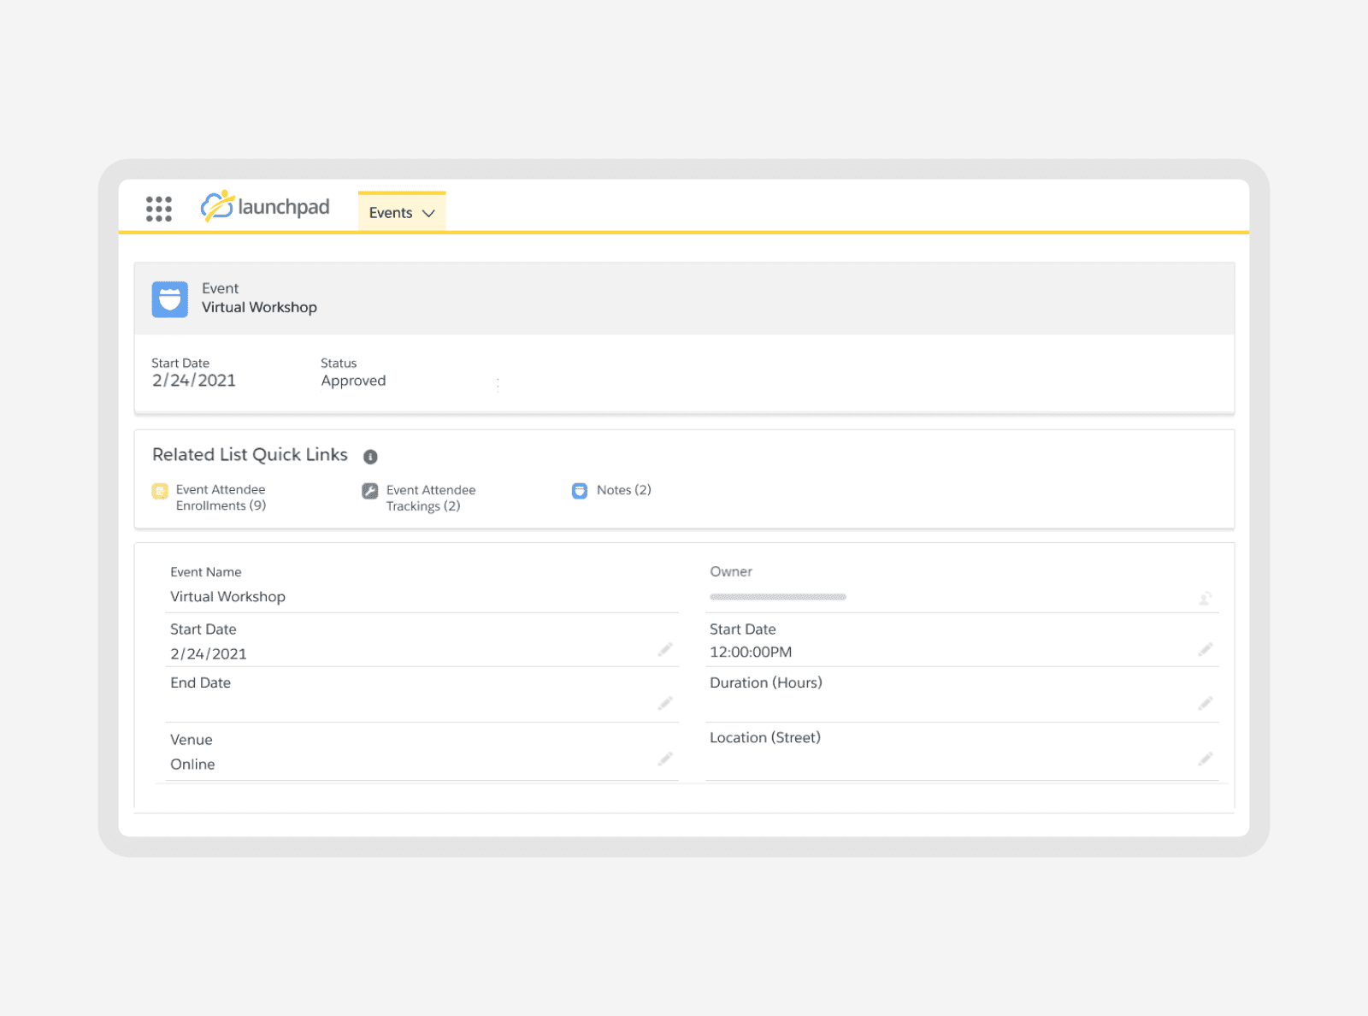This screenshot has height=1016, width=1368.
Task: Click the Event Name value Virtual Workshop
Action: click(x=227, y=597)
